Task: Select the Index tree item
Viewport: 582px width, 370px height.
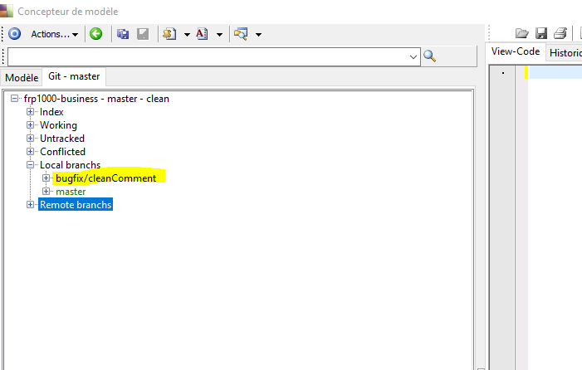Action: pos(51,112)
